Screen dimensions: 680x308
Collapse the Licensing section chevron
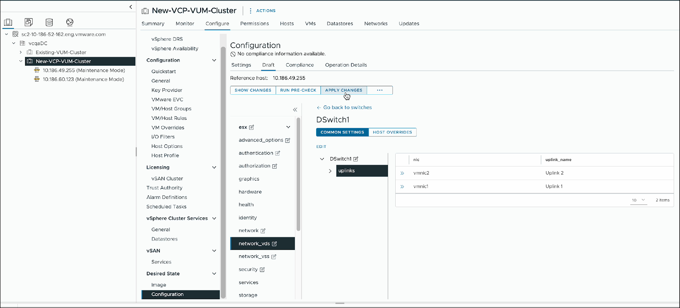tap(214, 167)
